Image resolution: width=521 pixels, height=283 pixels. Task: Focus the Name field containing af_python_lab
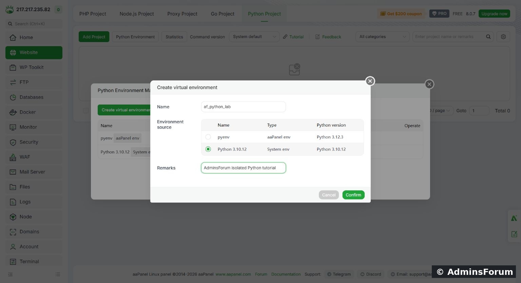click(x=244, y=107)
